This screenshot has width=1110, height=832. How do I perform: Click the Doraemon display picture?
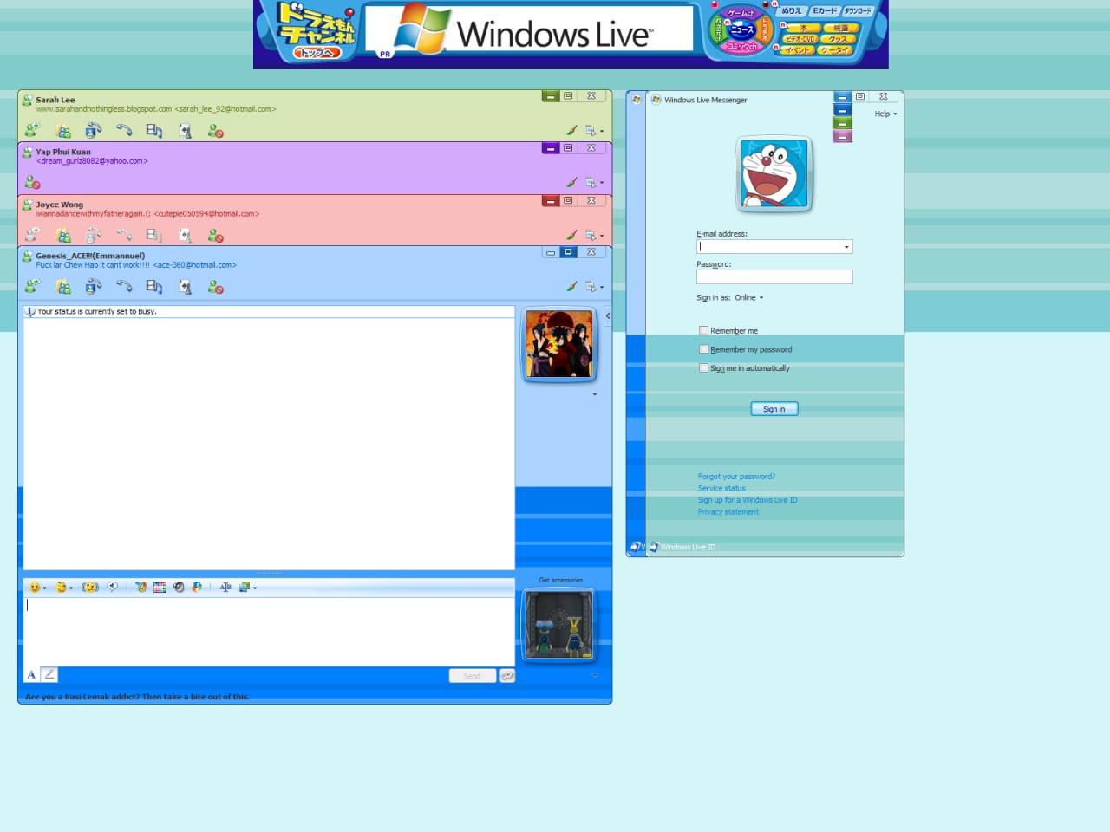[774, 174]
